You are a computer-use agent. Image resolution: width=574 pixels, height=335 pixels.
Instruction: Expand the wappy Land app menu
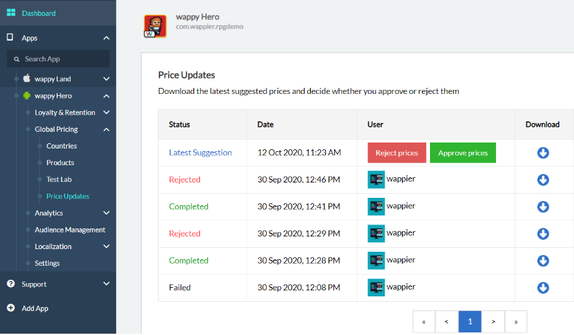106,79
